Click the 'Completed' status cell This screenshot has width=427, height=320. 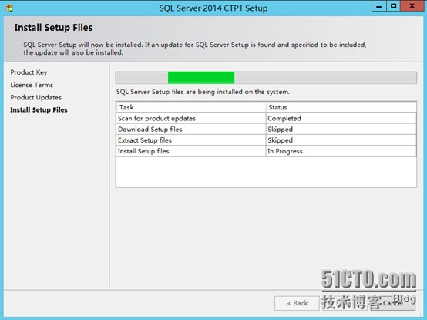341,118
